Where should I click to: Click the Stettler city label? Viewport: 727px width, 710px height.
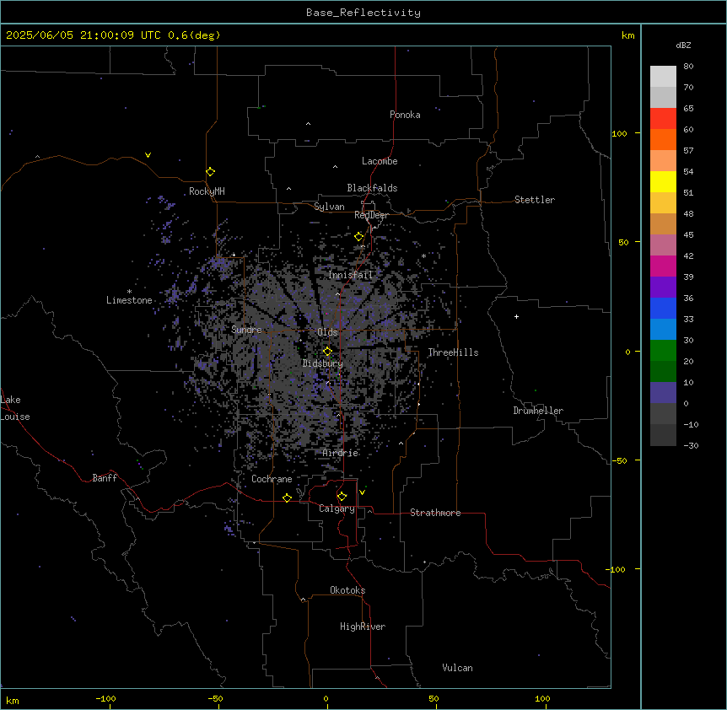tap(534, 200)
